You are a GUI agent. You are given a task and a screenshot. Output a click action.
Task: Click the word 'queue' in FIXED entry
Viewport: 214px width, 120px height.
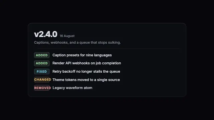115,72
